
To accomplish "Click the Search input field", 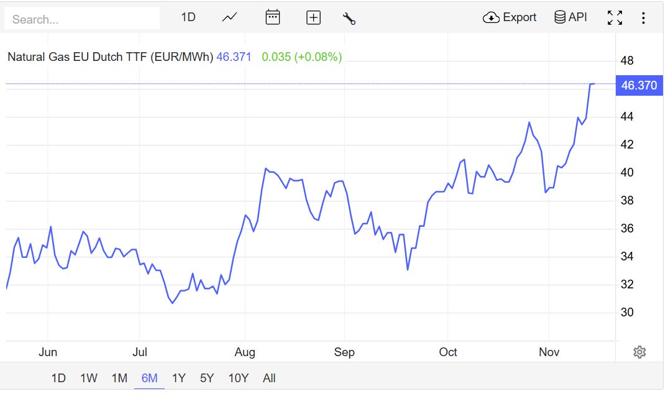I will coord(82,19).
